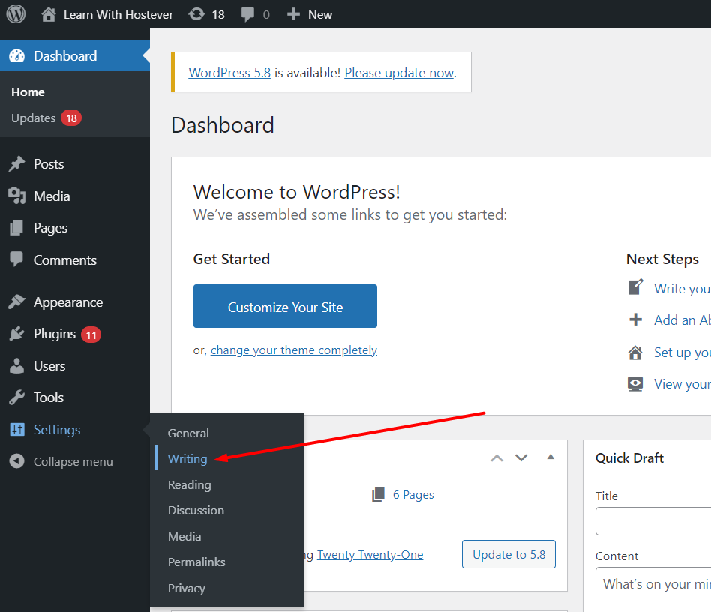Viewport: 711px width, 612px height.
Task: Click Learn With Hostever site name
Action: pyautogui.click(x=118, y=14)
